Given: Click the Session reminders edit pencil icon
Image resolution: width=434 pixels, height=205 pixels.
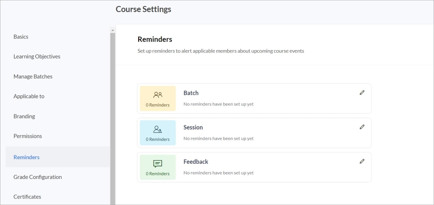Looking at the screenshot, I should coord(362,127).
